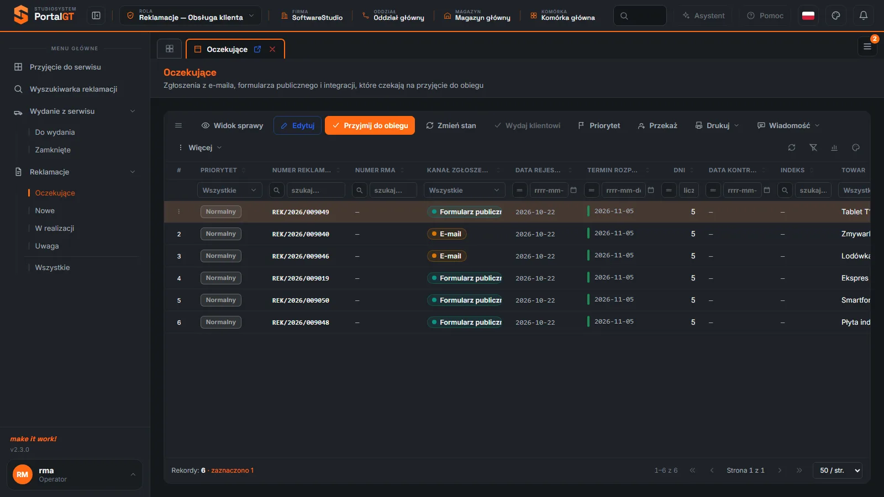
Task: Open calendar picker for Data rejestracji filter
Action: point(573,190)
